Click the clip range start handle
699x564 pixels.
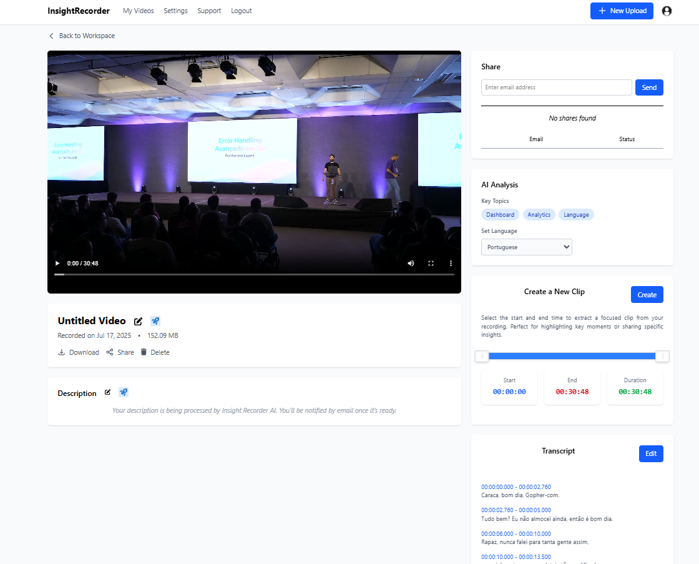point(482,356)
